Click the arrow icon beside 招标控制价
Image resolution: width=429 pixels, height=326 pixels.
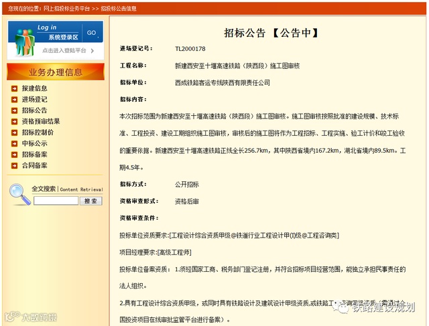pos(14,133)
